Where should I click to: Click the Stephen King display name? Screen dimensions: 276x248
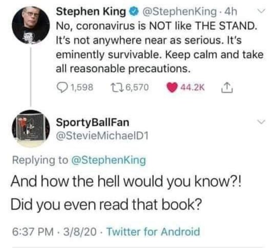91,12
